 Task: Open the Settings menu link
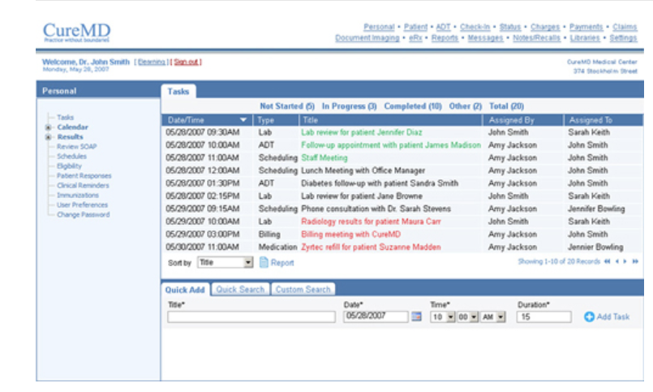(623, 38)
